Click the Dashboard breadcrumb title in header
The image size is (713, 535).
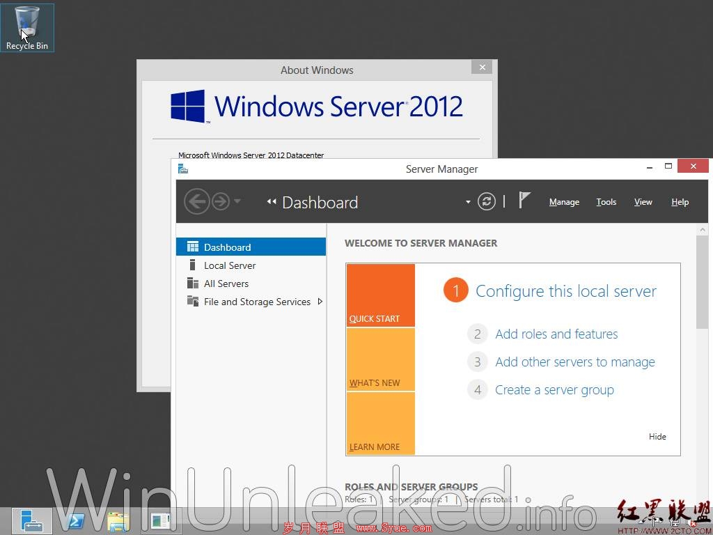[320, 203]
